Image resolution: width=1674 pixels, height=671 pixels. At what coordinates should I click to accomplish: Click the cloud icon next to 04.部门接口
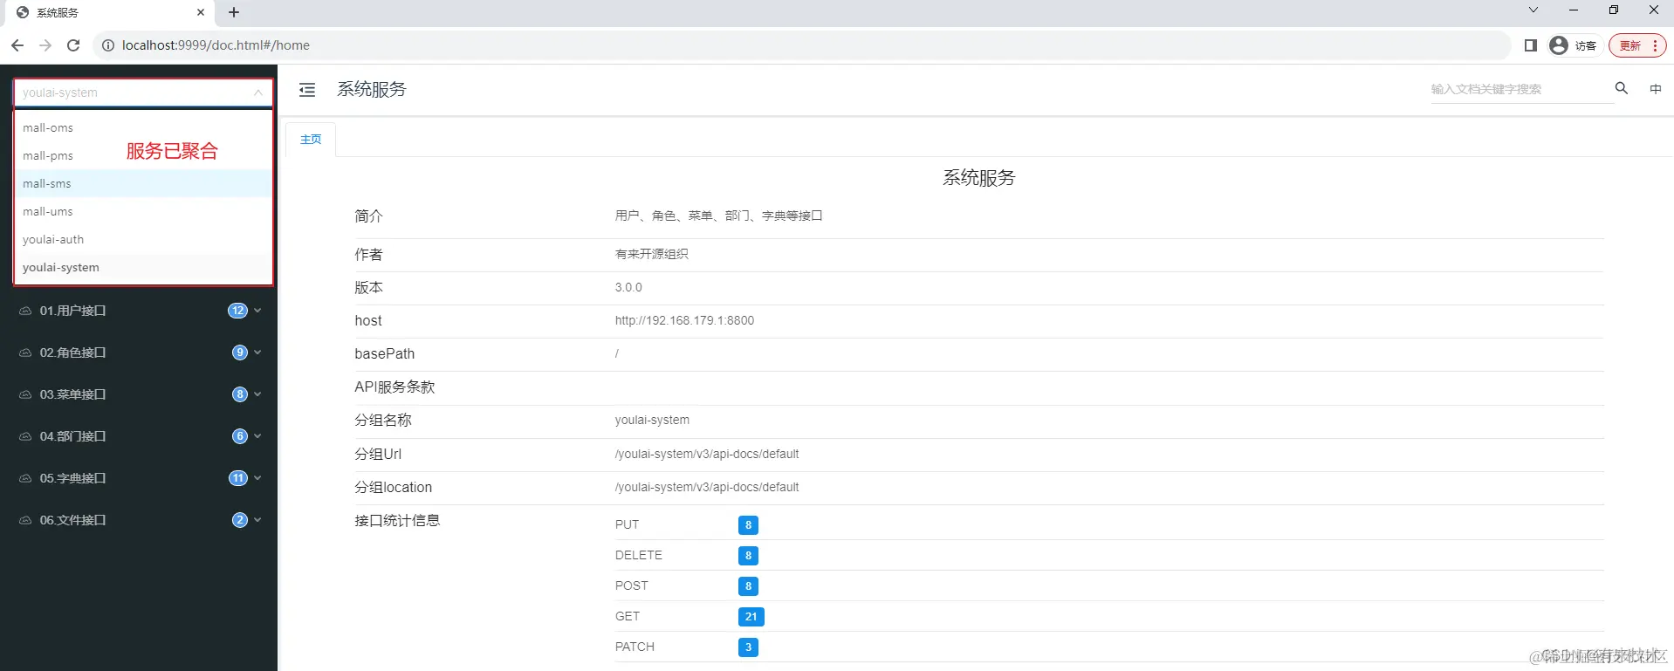tap(25, 436)
